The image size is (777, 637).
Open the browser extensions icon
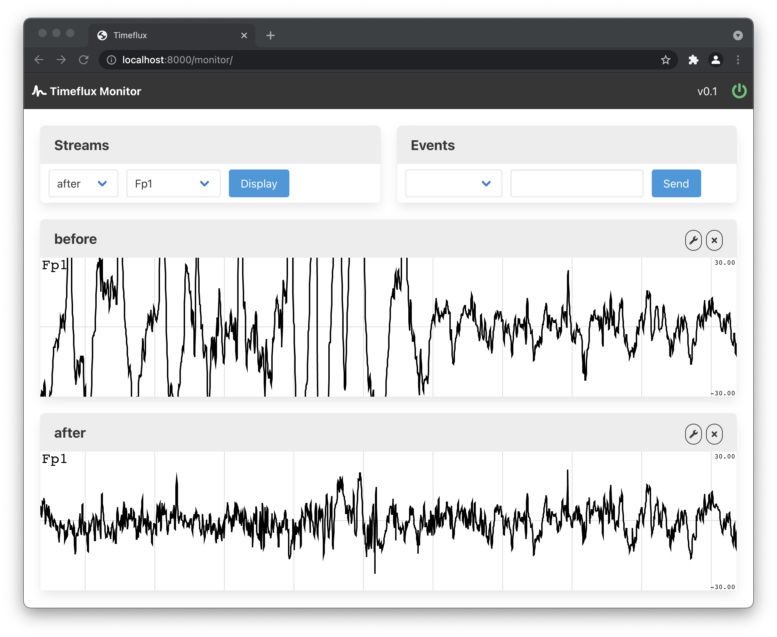(694, 60)
